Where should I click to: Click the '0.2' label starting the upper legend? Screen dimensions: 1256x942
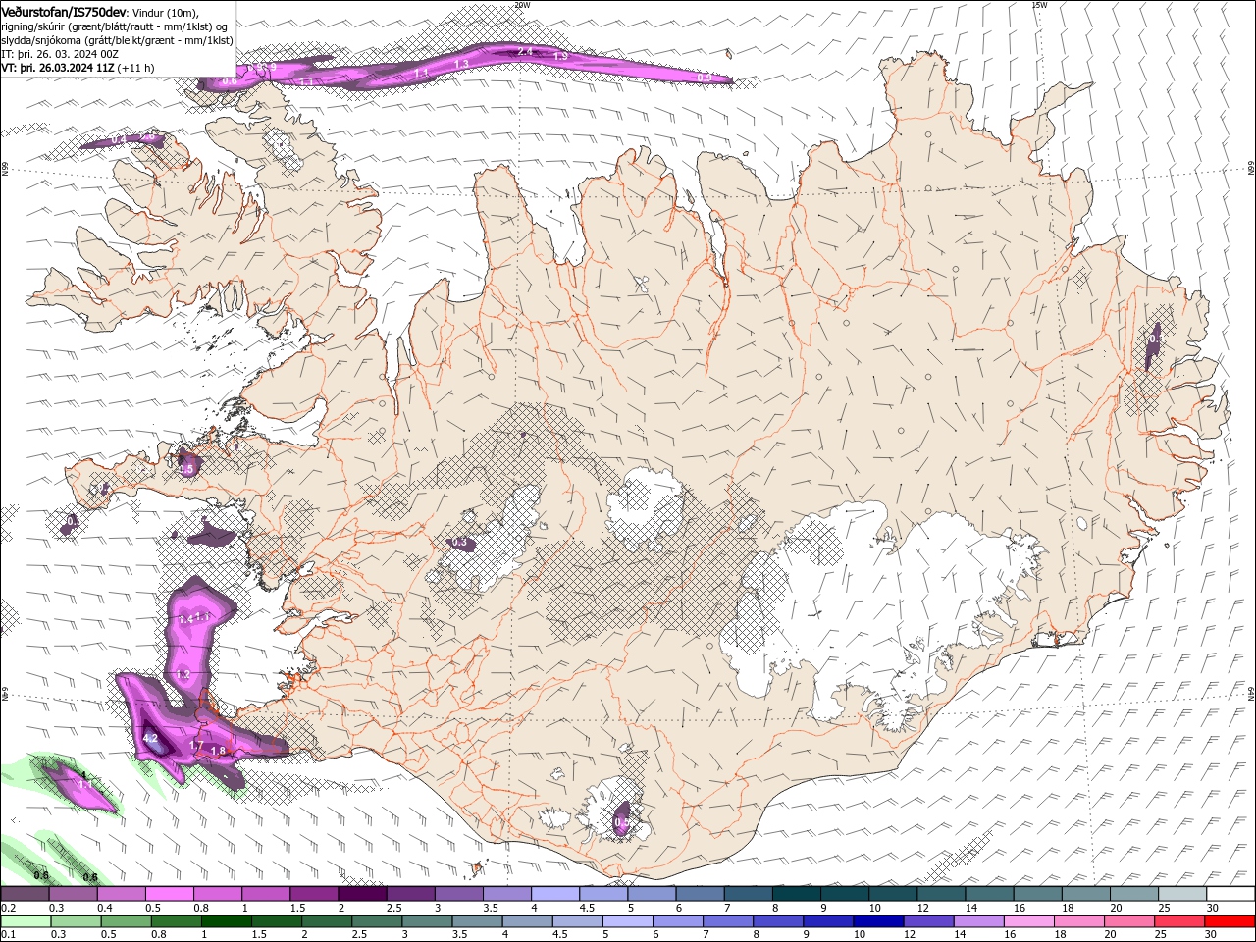click(8, 908)
